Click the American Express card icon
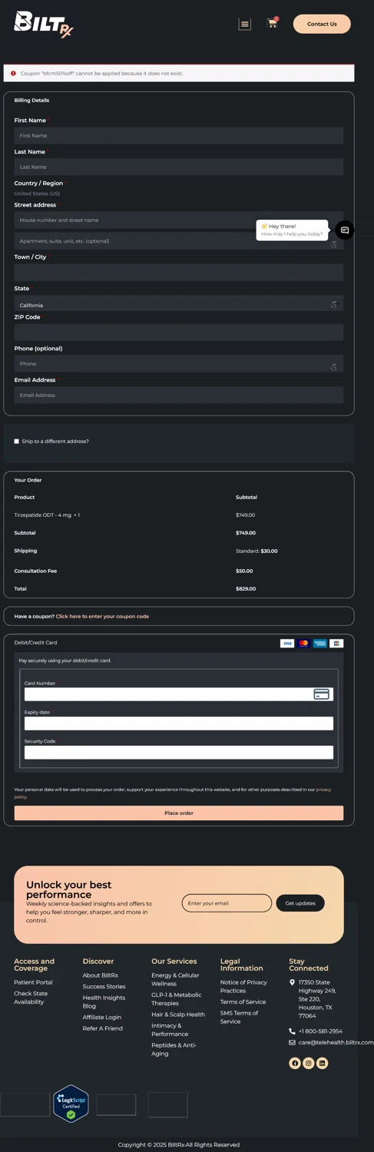 [x=319, y=644]
